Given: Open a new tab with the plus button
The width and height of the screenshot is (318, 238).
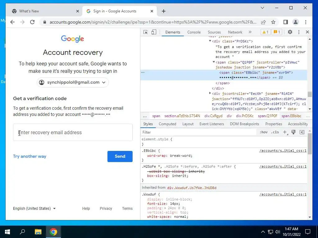Looking at the screenshot, I should pyautogui.click(x=163, y=11).
